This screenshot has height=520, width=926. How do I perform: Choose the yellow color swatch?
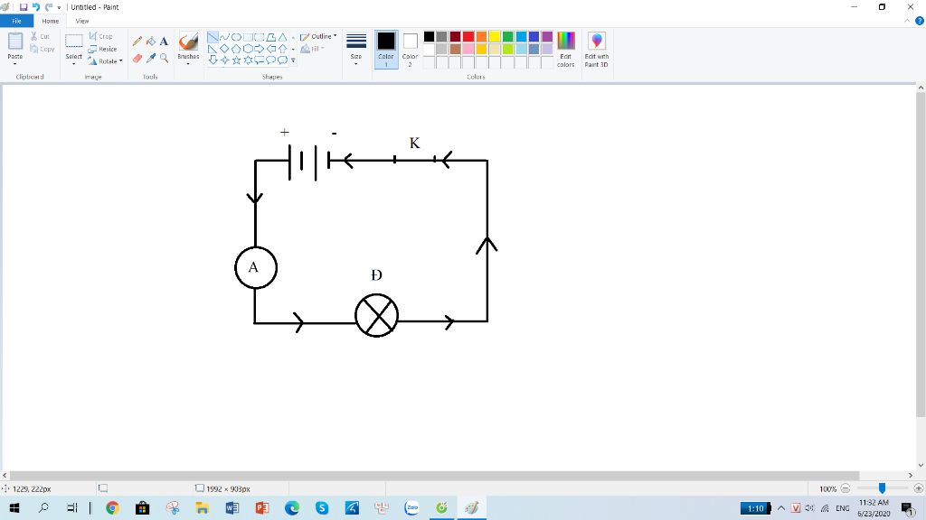pyautogui.click(x=495, y=36)
